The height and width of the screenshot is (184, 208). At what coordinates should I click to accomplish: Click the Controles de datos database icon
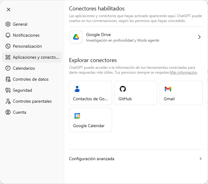click(x=8, y=79)
